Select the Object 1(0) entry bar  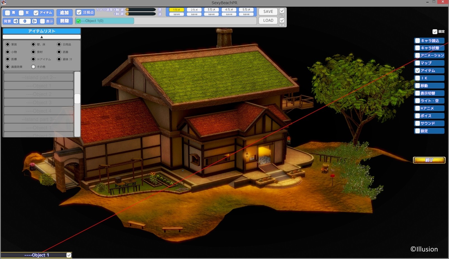click(105, 21)
